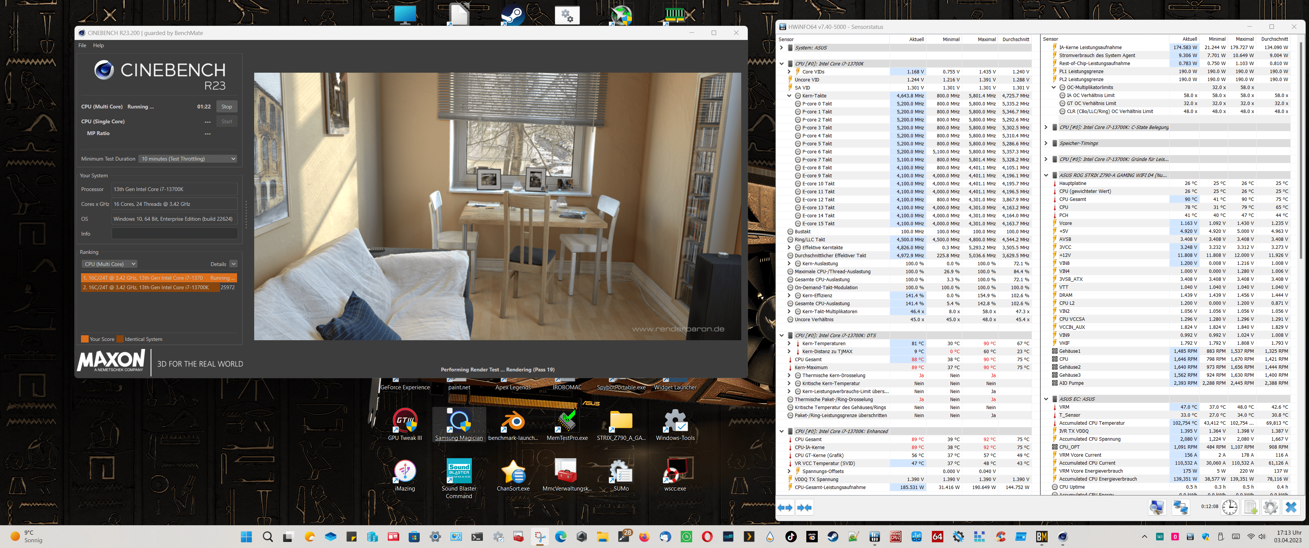This screenshot has height=548, width=1309.
Task: Stop the multi core benchmark
Action: 227,107
